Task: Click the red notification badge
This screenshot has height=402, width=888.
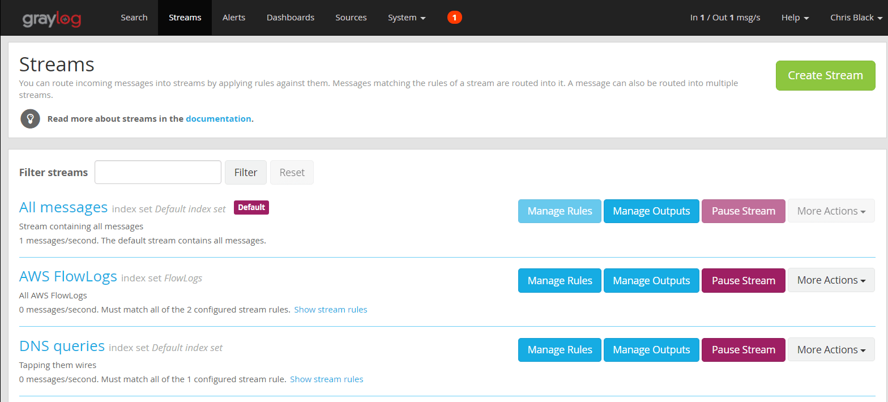Action: (454, 18)
